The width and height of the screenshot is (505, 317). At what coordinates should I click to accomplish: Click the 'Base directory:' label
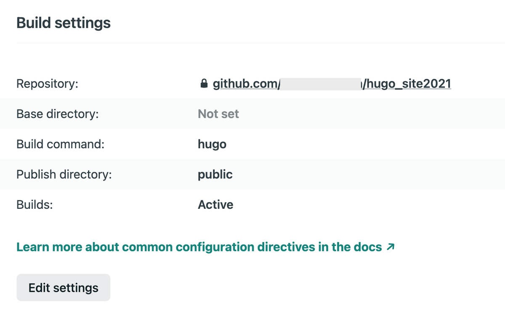57,114
